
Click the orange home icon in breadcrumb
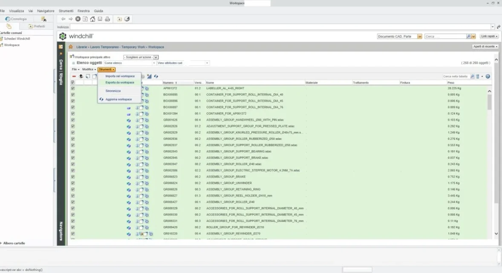click(71, 47)
